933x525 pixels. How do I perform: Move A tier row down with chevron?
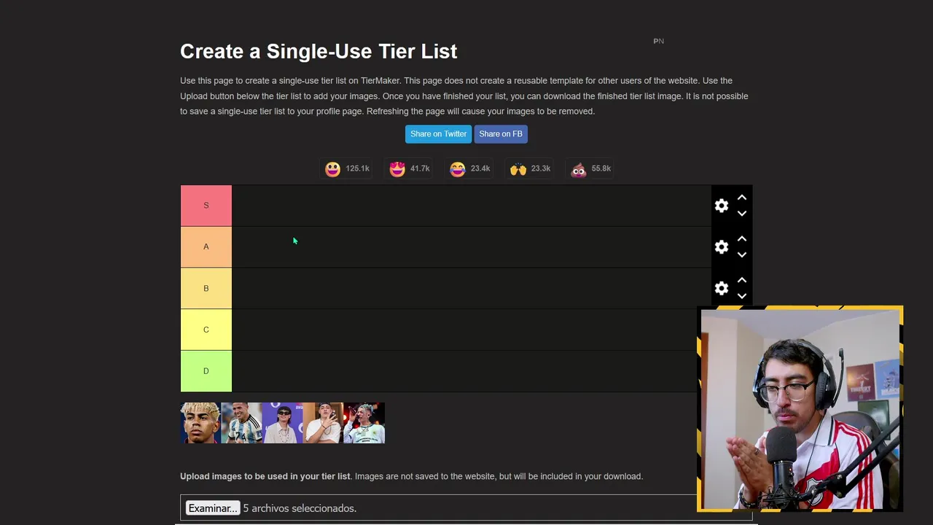tap(742, 255)
